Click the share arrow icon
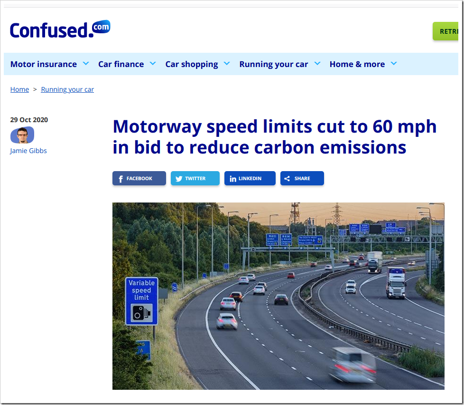Screen dimensions: 464x405 pyautogui.click(x=287, y=178)
